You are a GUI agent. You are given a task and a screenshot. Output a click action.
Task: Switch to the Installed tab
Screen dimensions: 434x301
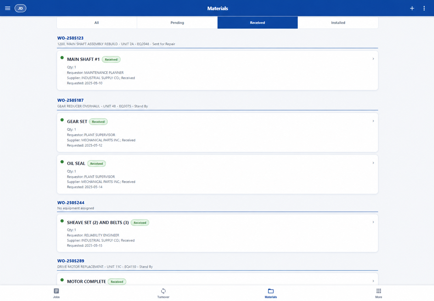tap(338, 22)
